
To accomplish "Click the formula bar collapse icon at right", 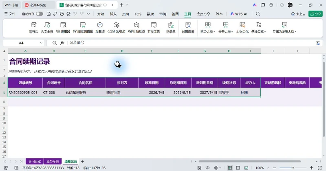I will pyautogui.click(x=317, y=43).
